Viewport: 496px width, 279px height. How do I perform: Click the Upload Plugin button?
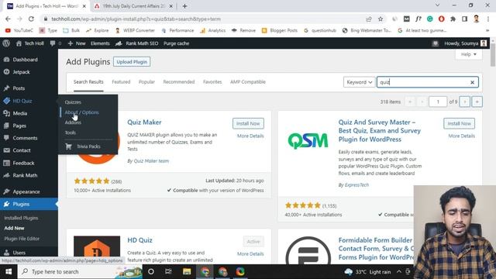(x=132, y=62)
